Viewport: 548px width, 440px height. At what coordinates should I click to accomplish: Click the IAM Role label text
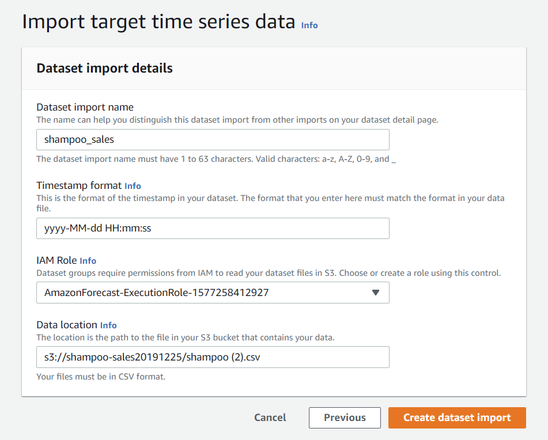click(56, 260)
